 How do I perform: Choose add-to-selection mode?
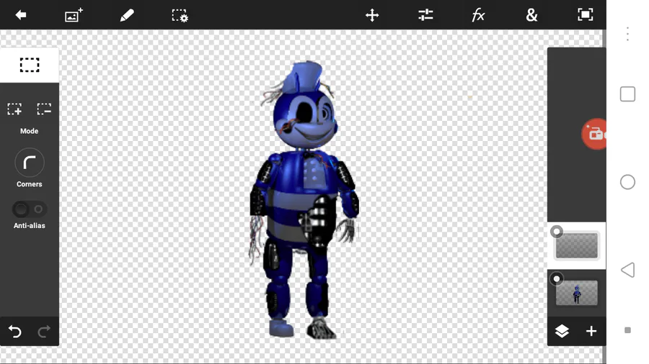[14, 109]
